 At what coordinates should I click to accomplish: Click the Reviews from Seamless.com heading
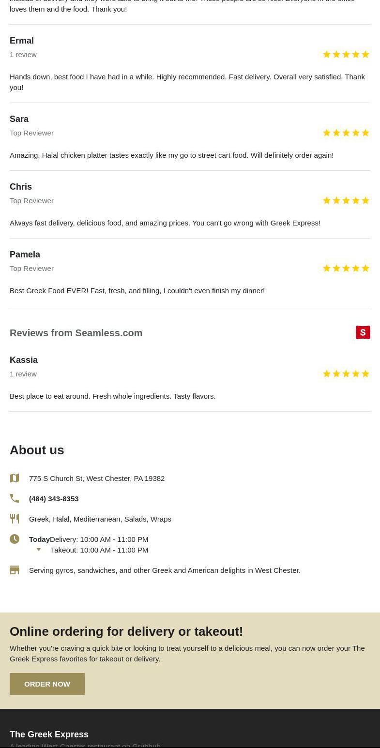click(x=76, y=333)
